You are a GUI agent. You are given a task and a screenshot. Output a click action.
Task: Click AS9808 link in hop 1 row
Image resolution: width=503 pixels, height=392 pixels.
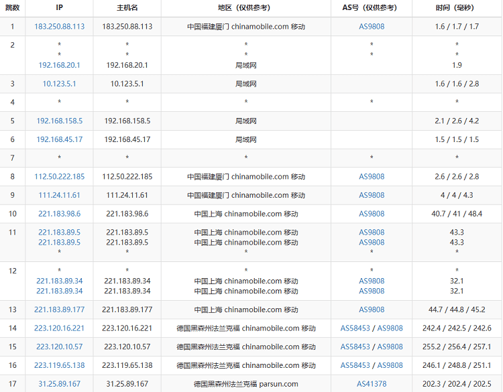click(x=372, y=27)
